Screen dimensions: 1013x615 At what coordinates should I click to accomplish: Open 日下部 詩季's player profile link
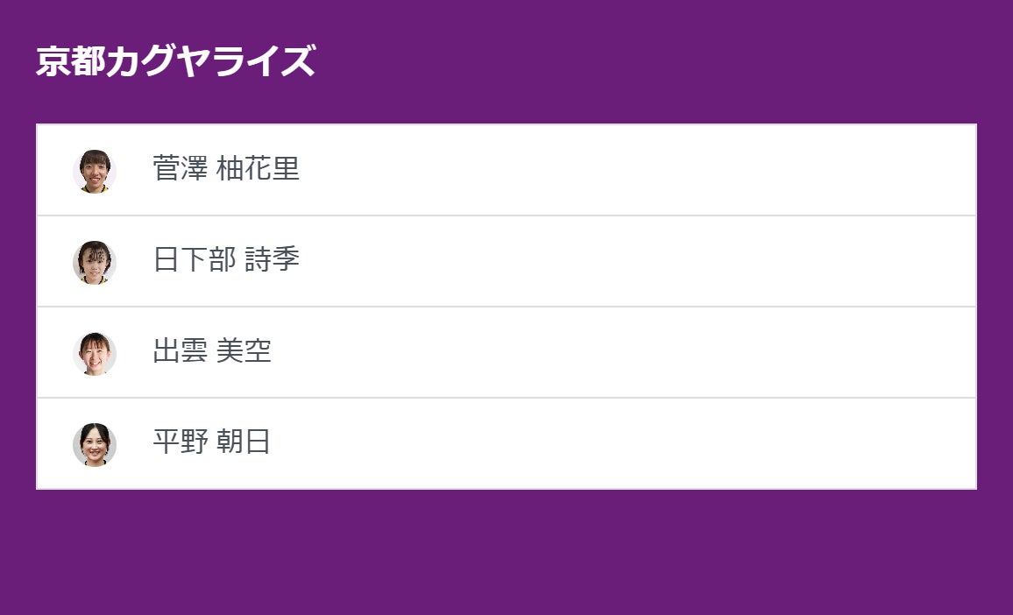click(225, 260)
